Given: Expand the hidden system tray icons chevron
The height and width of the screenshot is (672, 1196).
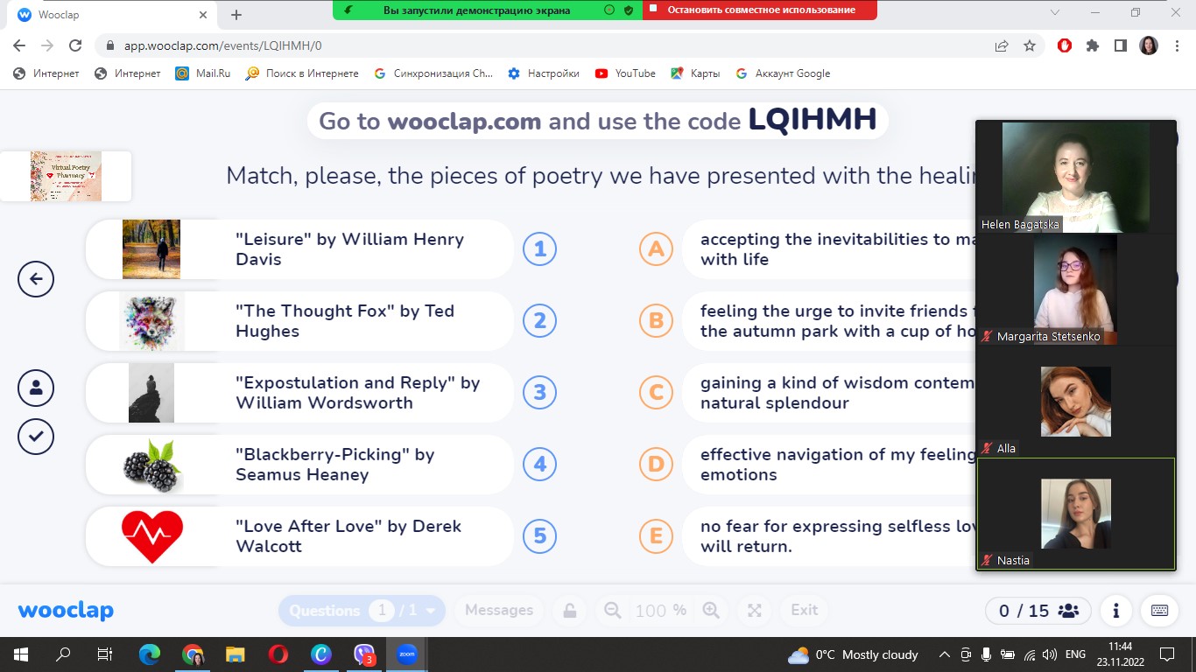Looking at the screenshot, I should (944, 654).
